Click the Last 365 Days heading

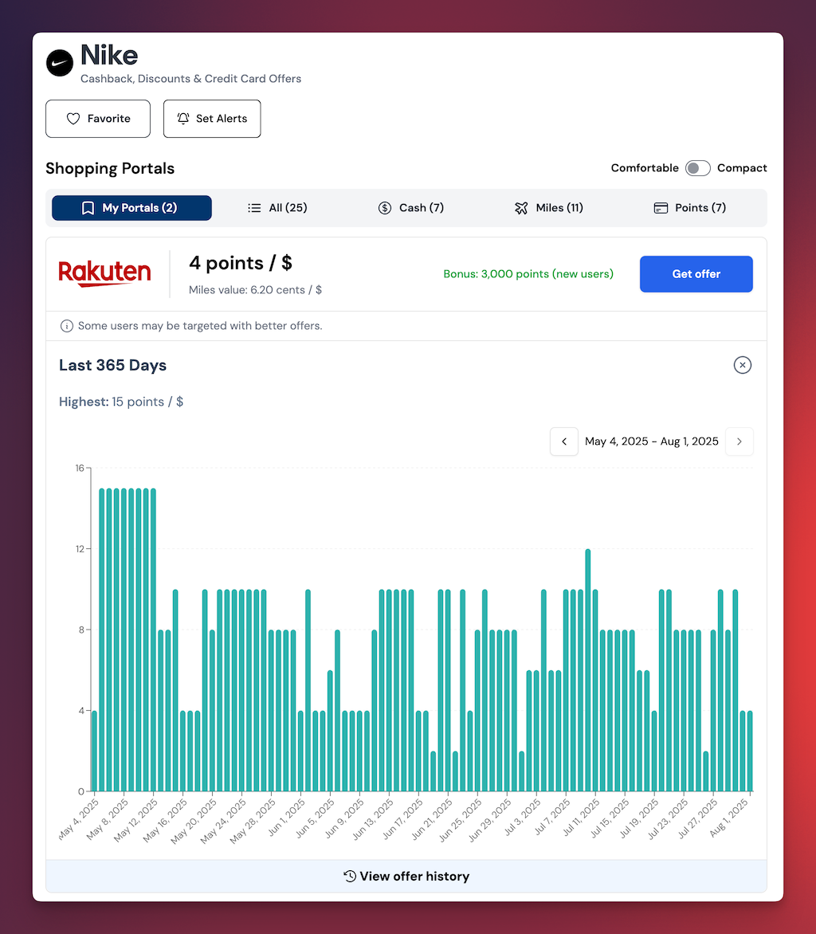tap(112, 365)
